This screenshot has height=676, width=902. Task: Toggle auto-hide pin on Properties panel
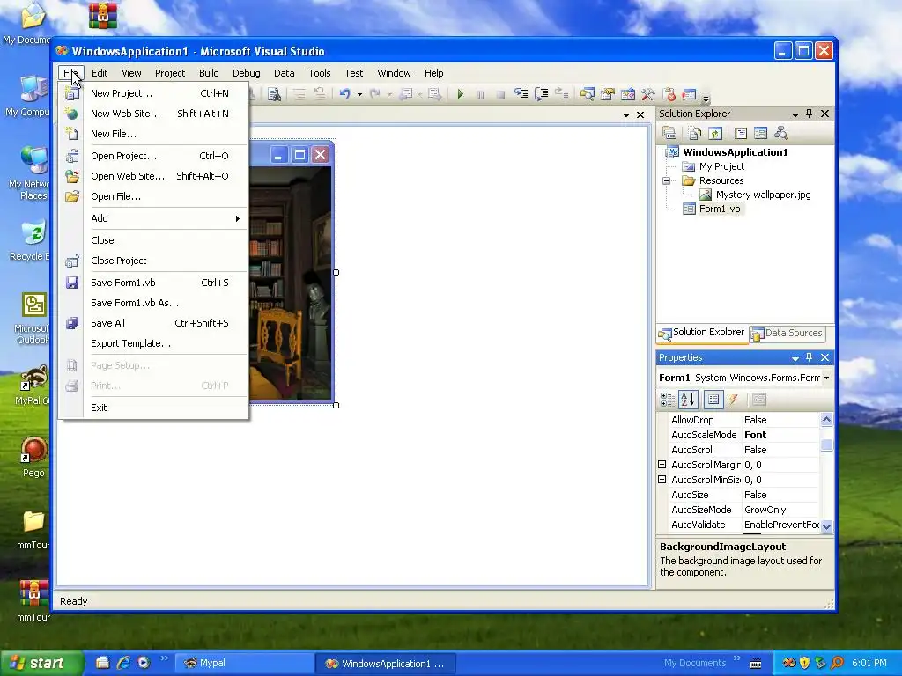(x=809, y=357)
